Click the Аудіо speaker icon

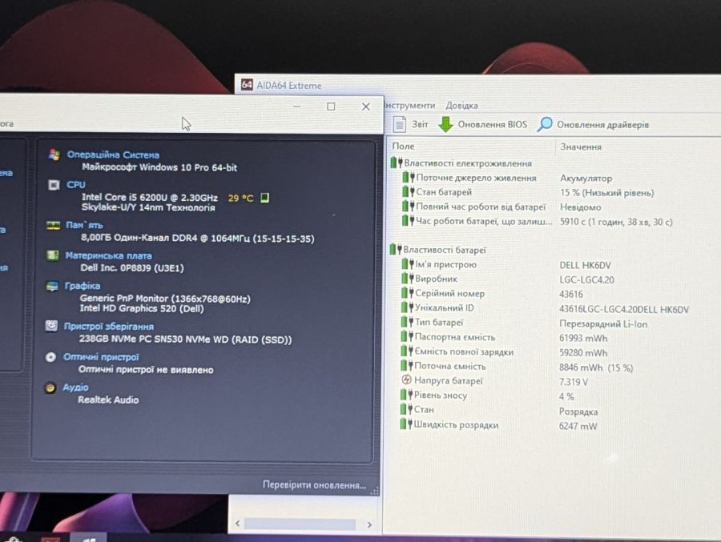pyautogui.click(x=50, y=387)
